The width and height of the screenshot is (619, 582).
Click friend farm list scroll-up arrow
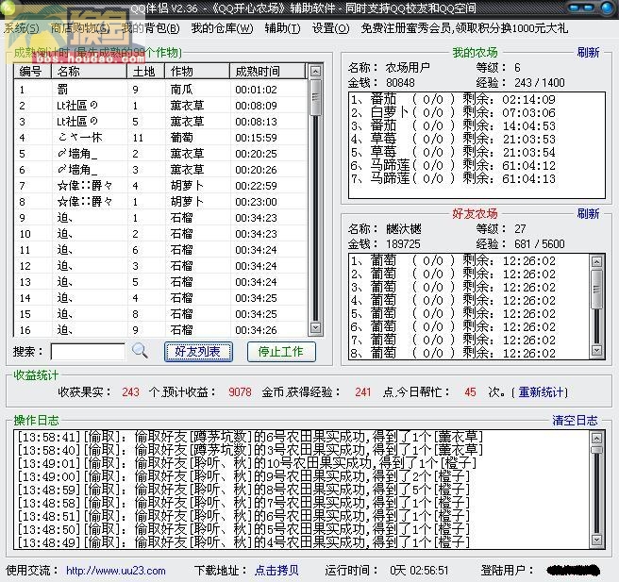click(x=596, y=261)
